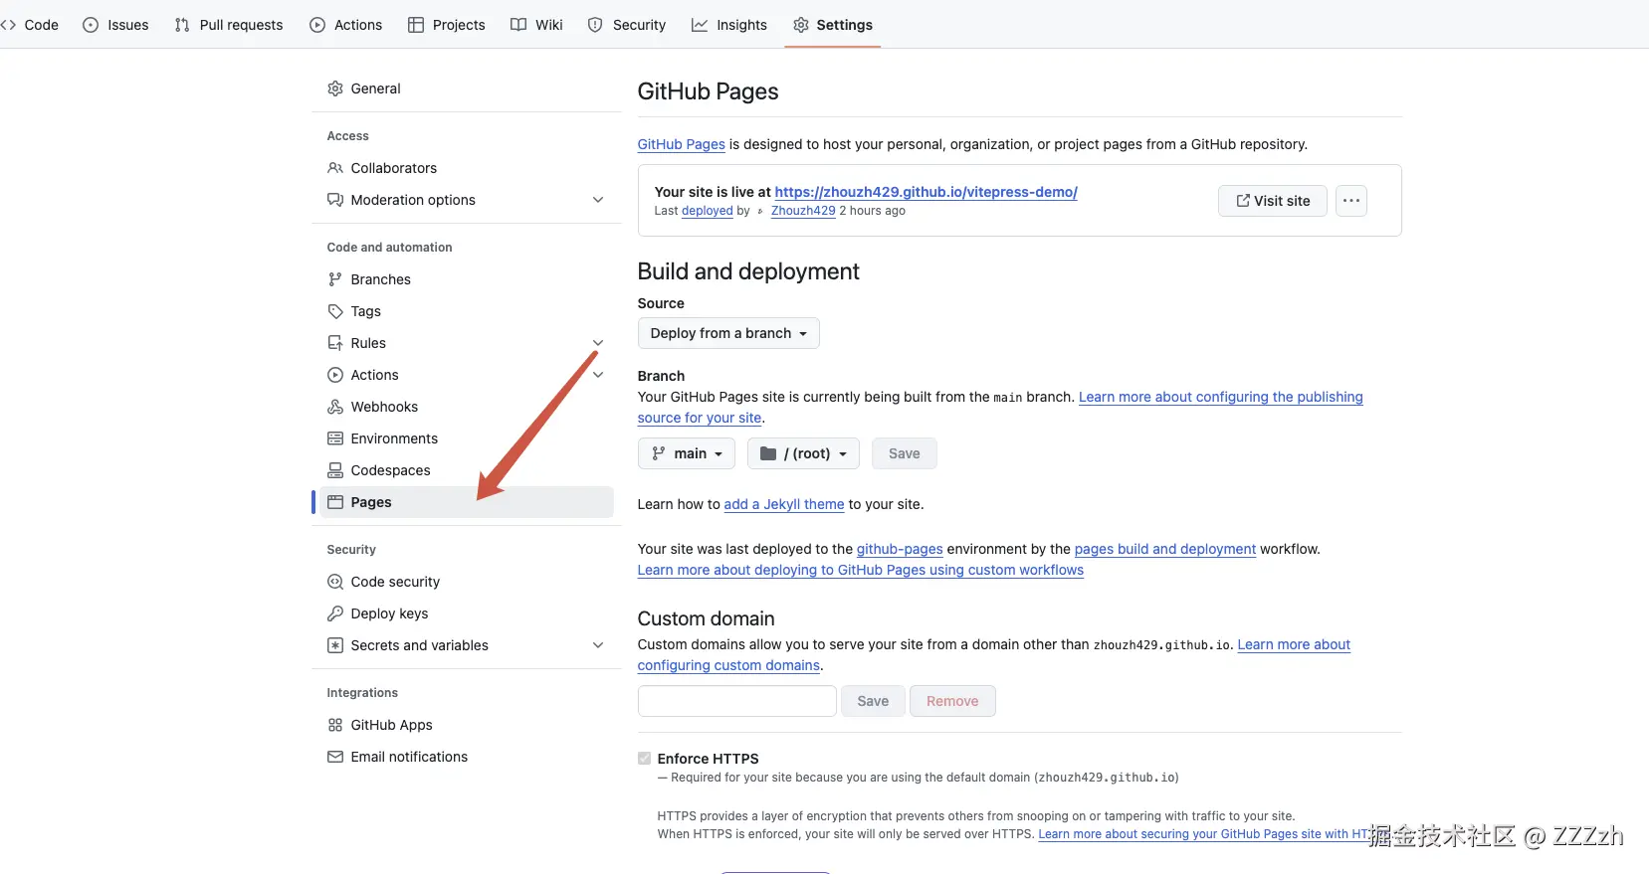Click 'add a Jekyll theme' link
1649x874 pixels.
click(x=784, y=504)
